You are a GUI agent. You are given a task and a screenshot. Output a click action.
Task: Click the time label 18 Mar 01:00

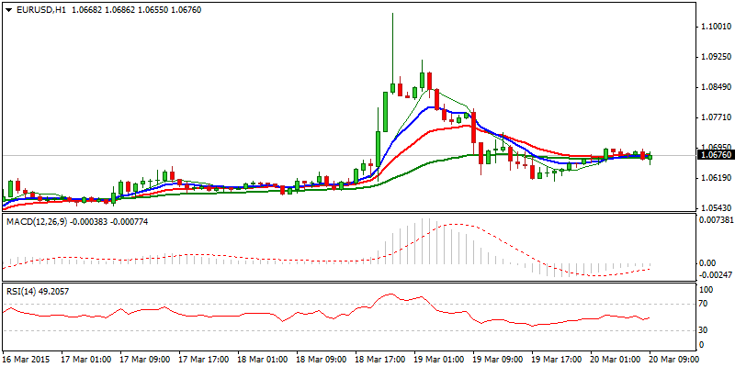(x=263, y=358)
